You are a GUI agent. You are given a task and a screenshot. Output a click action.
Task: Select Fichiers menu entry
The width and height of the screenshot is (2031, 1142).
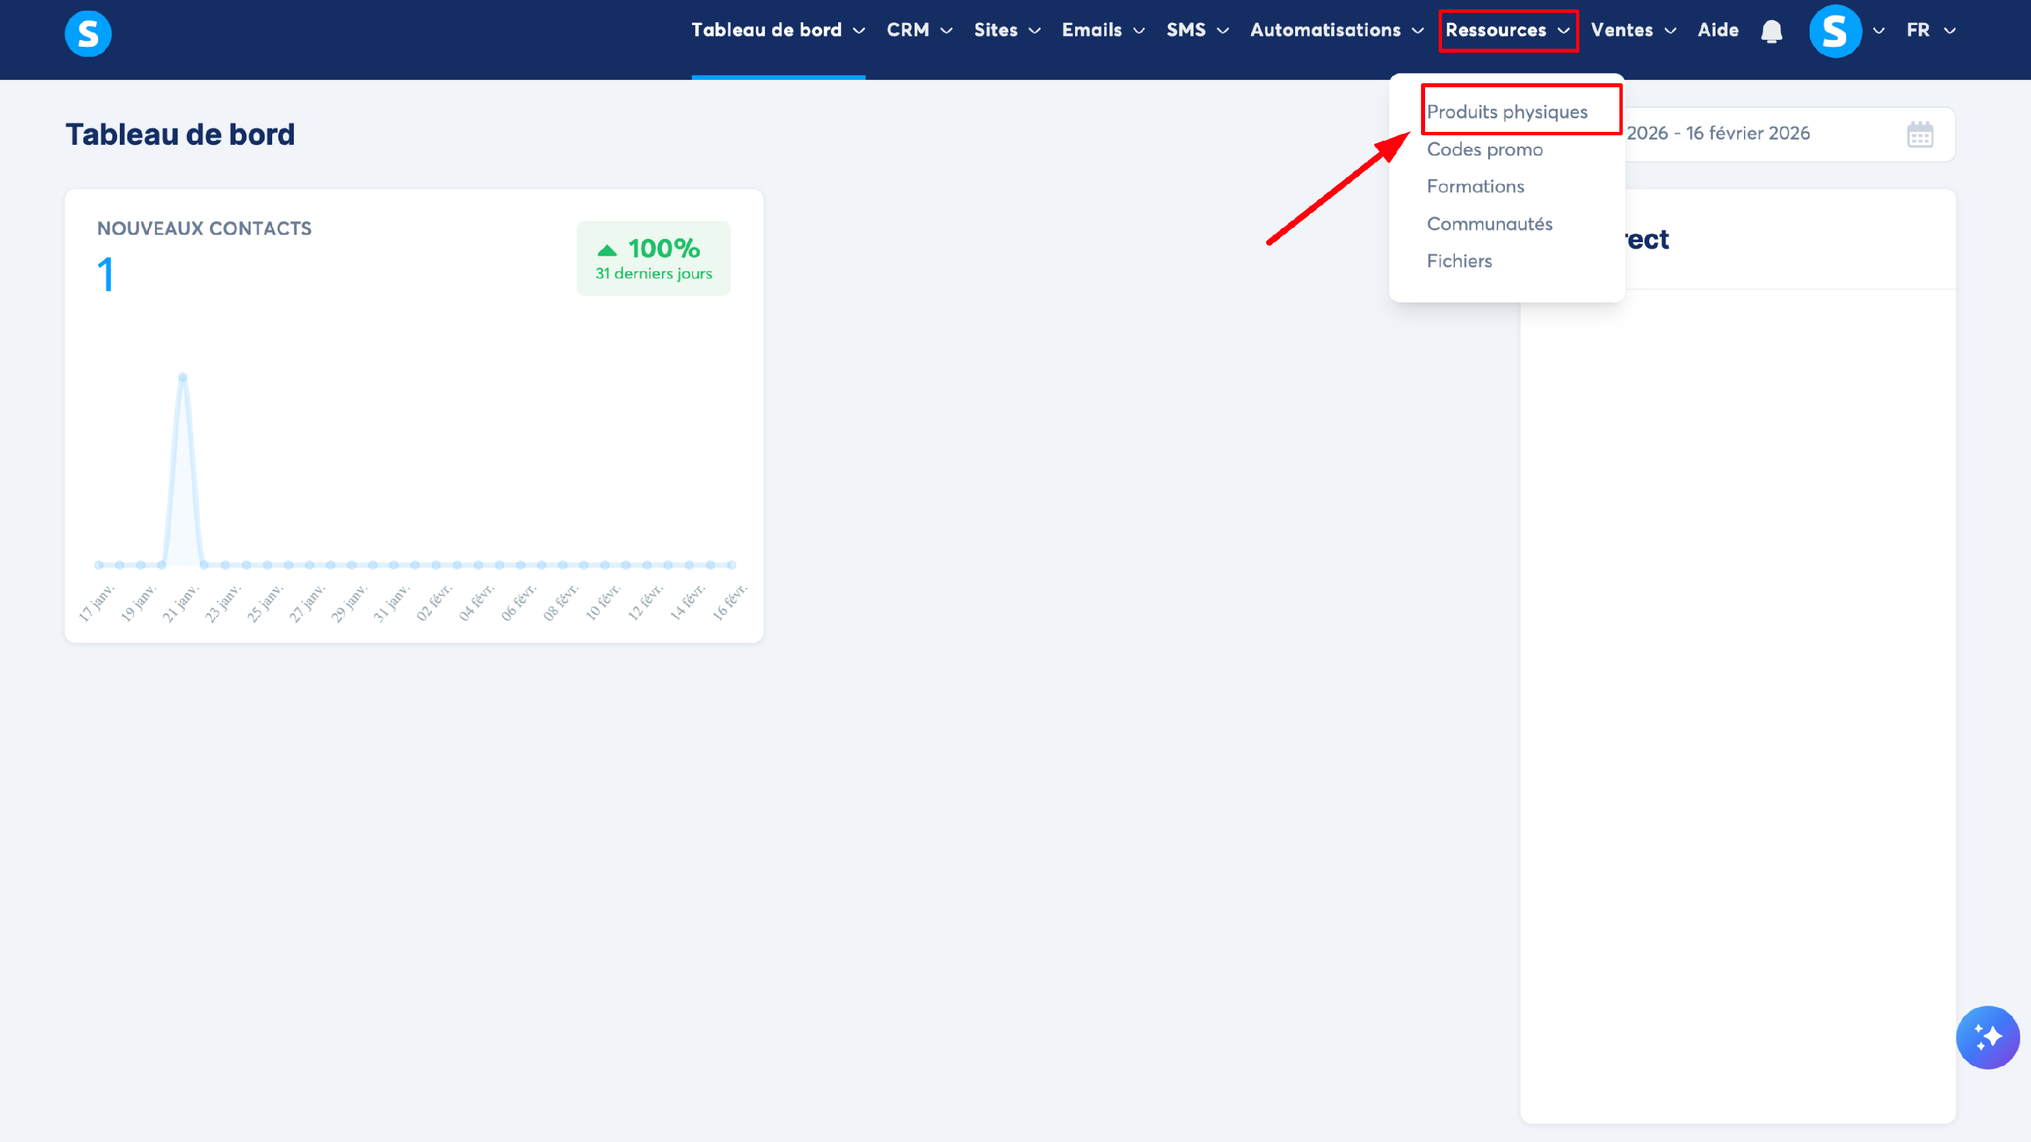tap(1459, 261)
